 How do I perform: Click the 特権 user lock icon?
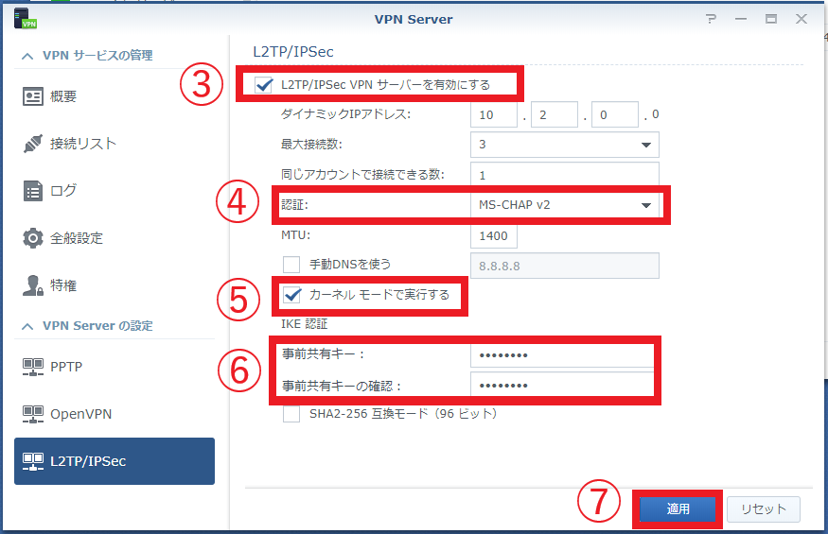tap(33, 285)
